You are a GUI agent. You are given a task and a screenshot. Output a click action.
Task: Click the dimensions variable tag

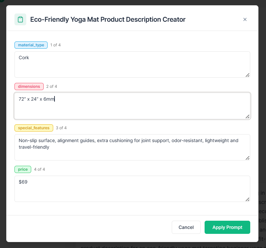click(29, 87)
